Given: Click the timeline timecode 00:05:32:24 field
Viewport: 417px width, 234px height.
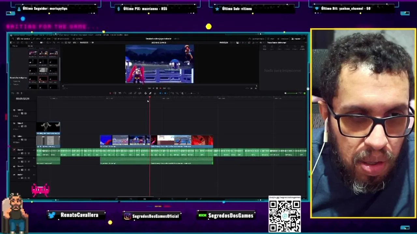Looking at the screenshot, I should (22, 98).
